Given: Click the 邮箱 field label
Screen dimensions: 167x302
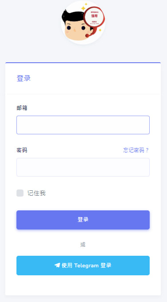Looking at the screenshot, I should [22, 108].
